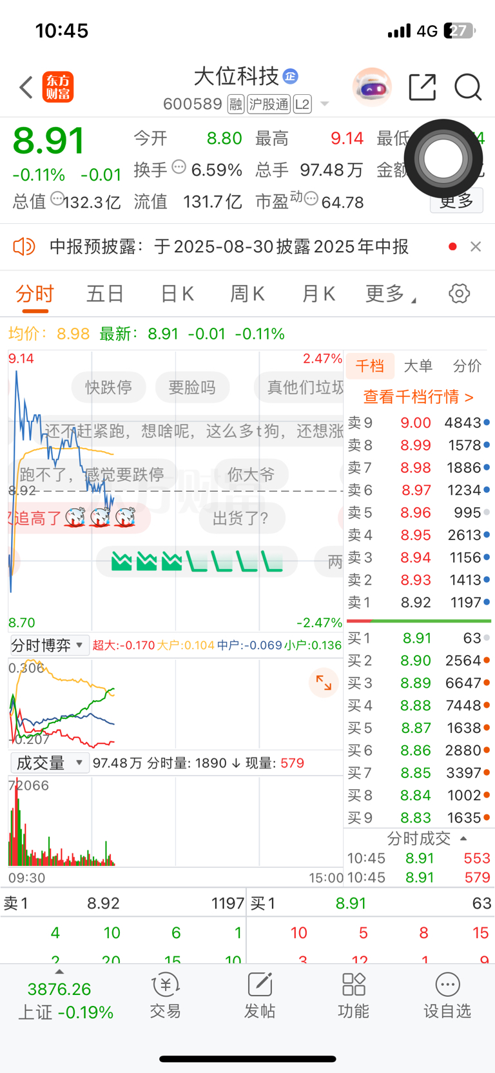This screenshot has width=495, height=1073.
Task: Switch to the 分时 tab
Action: (35, 294)
